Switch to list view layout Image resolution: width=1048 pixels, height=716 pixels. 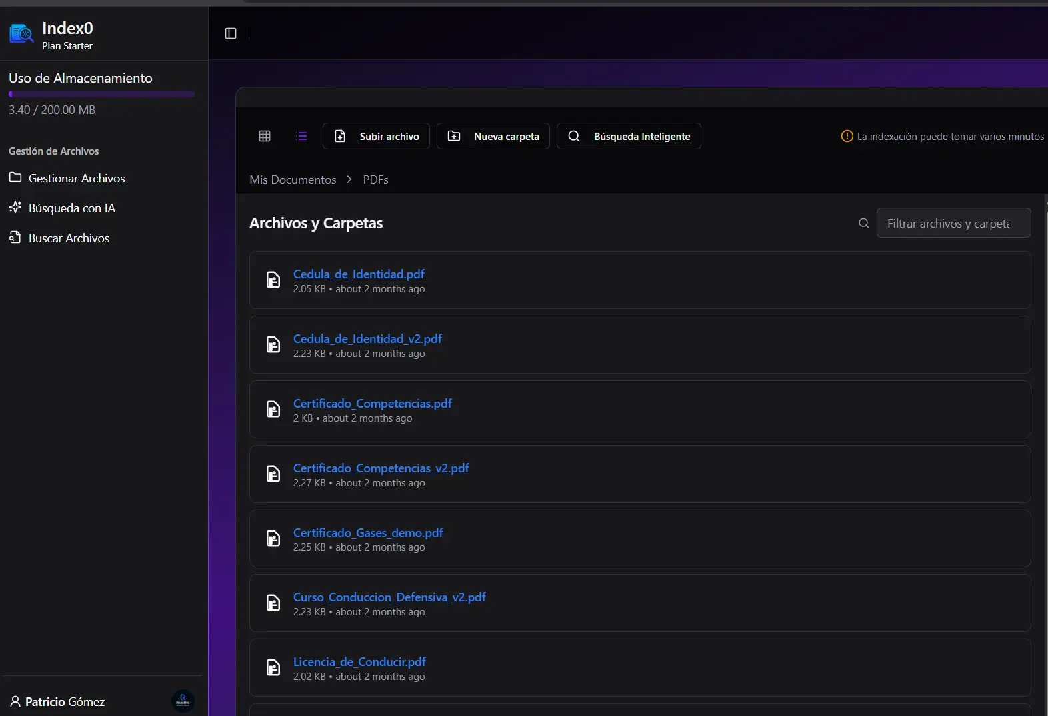301,136
